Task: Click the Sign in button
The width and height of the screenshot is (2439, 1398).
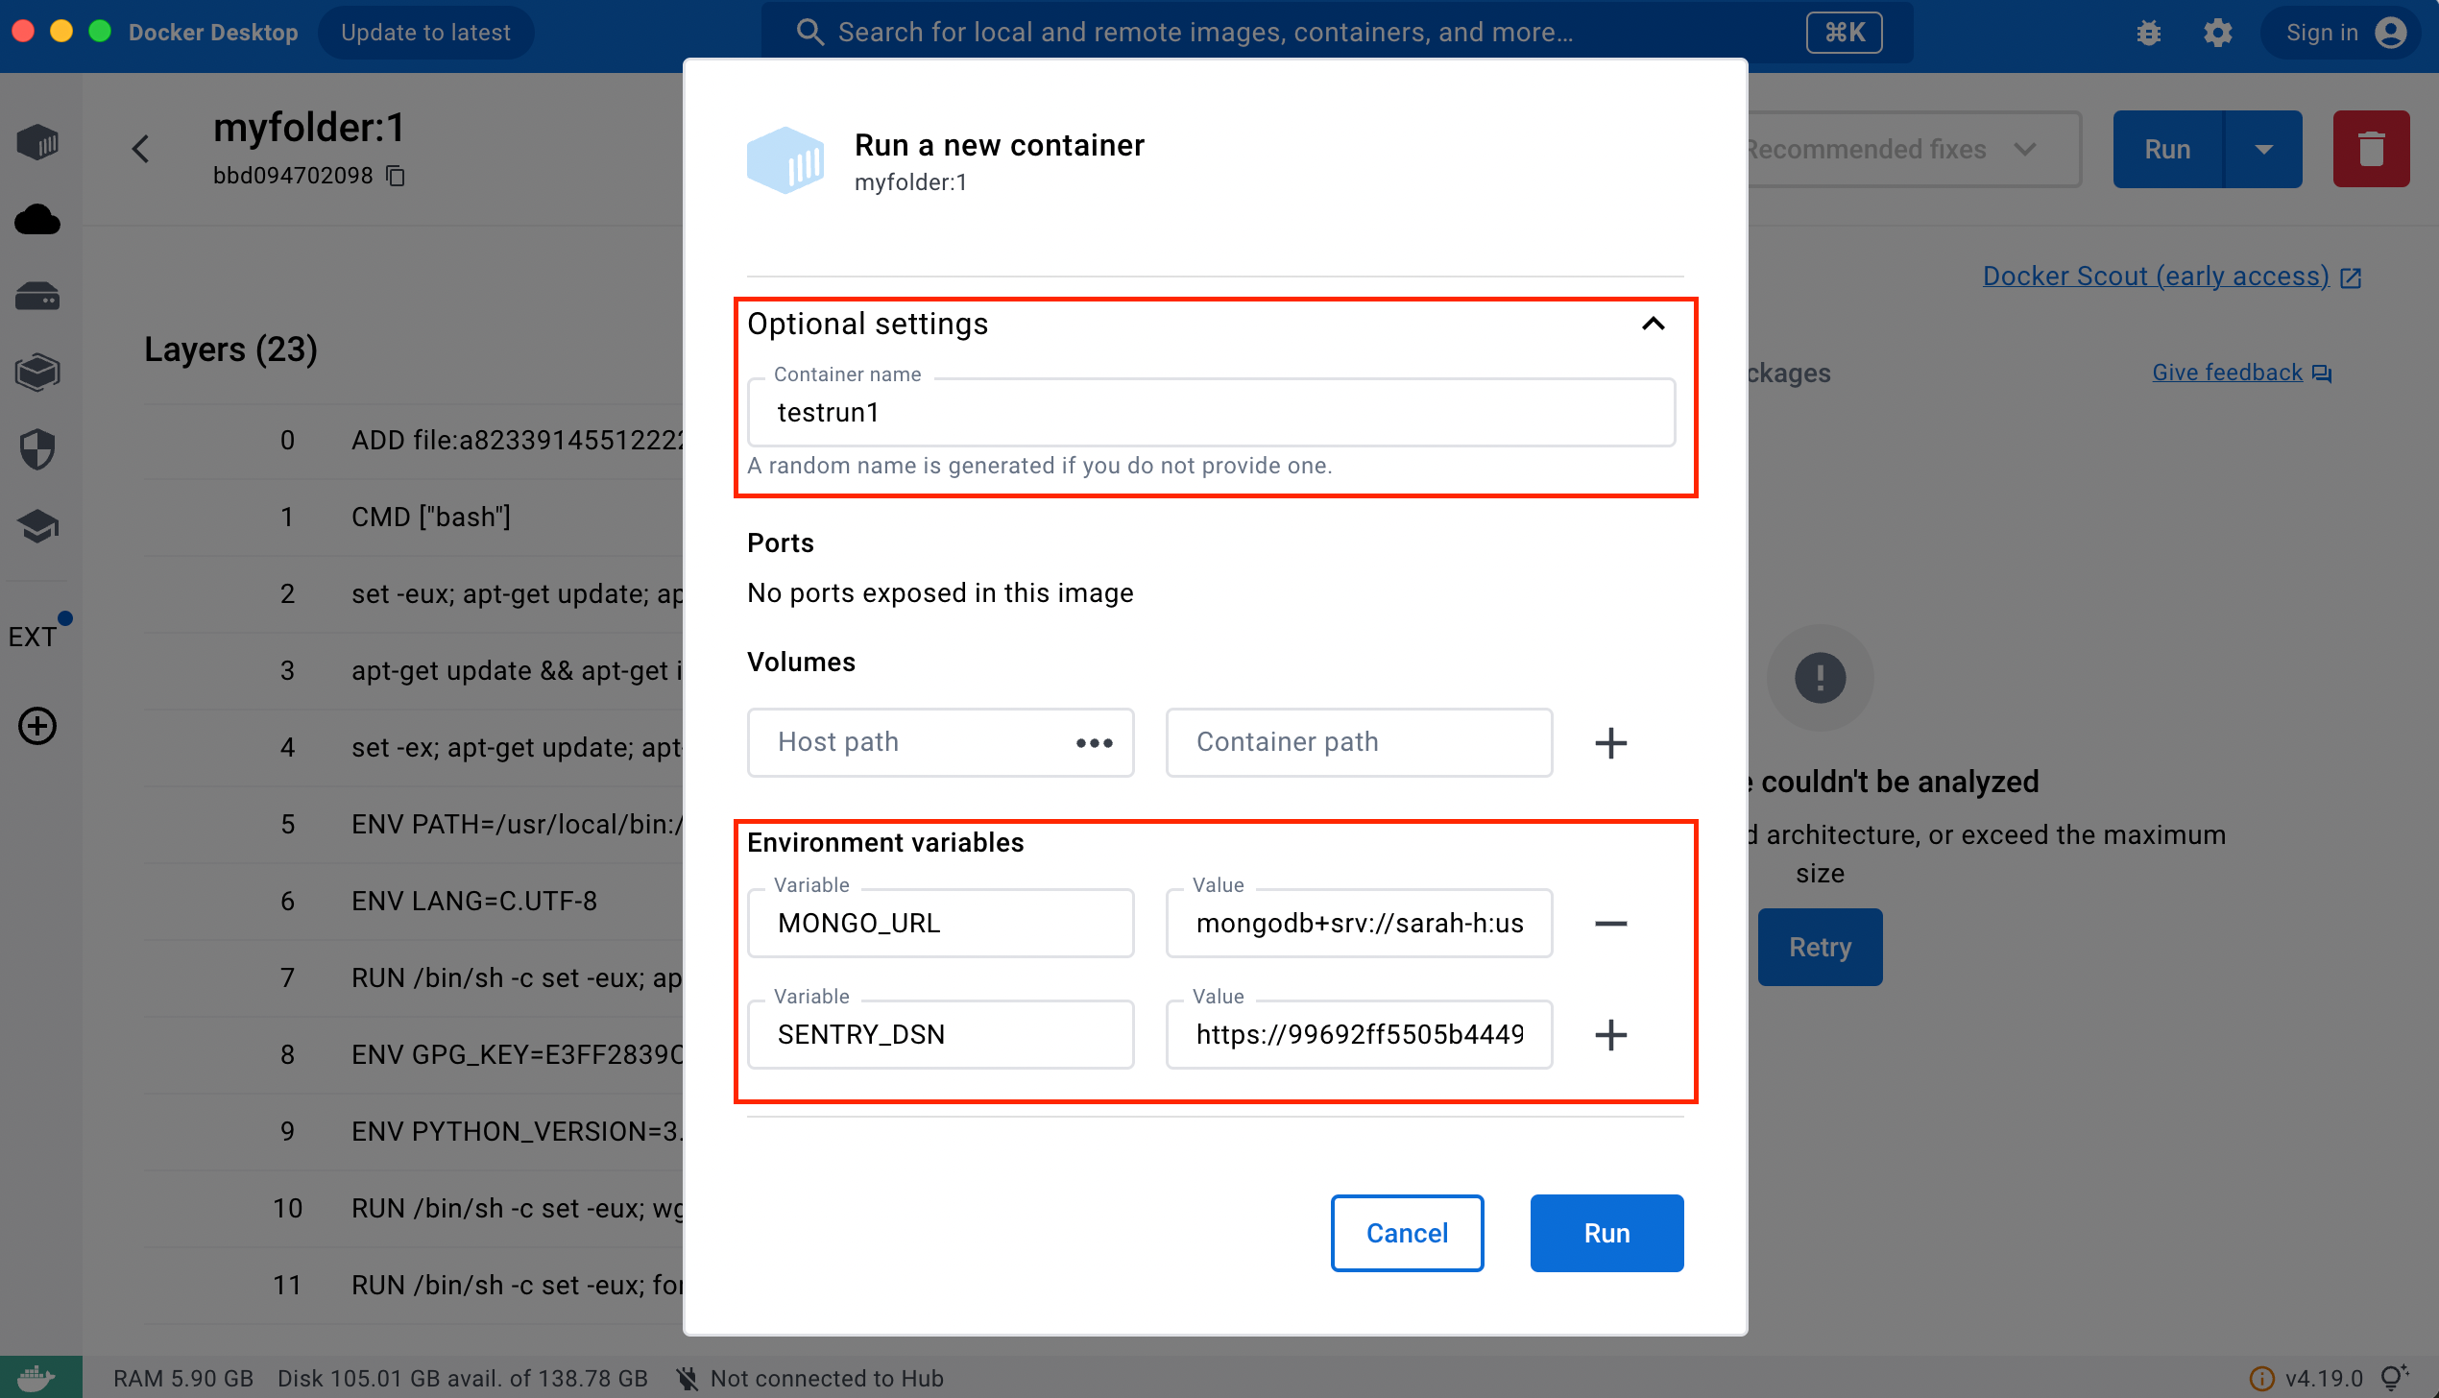Action: click(x=2341, y=33)
